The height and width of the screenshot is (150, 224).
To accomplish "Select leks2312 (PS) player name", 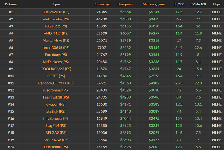I will click(x=56, y=26).
